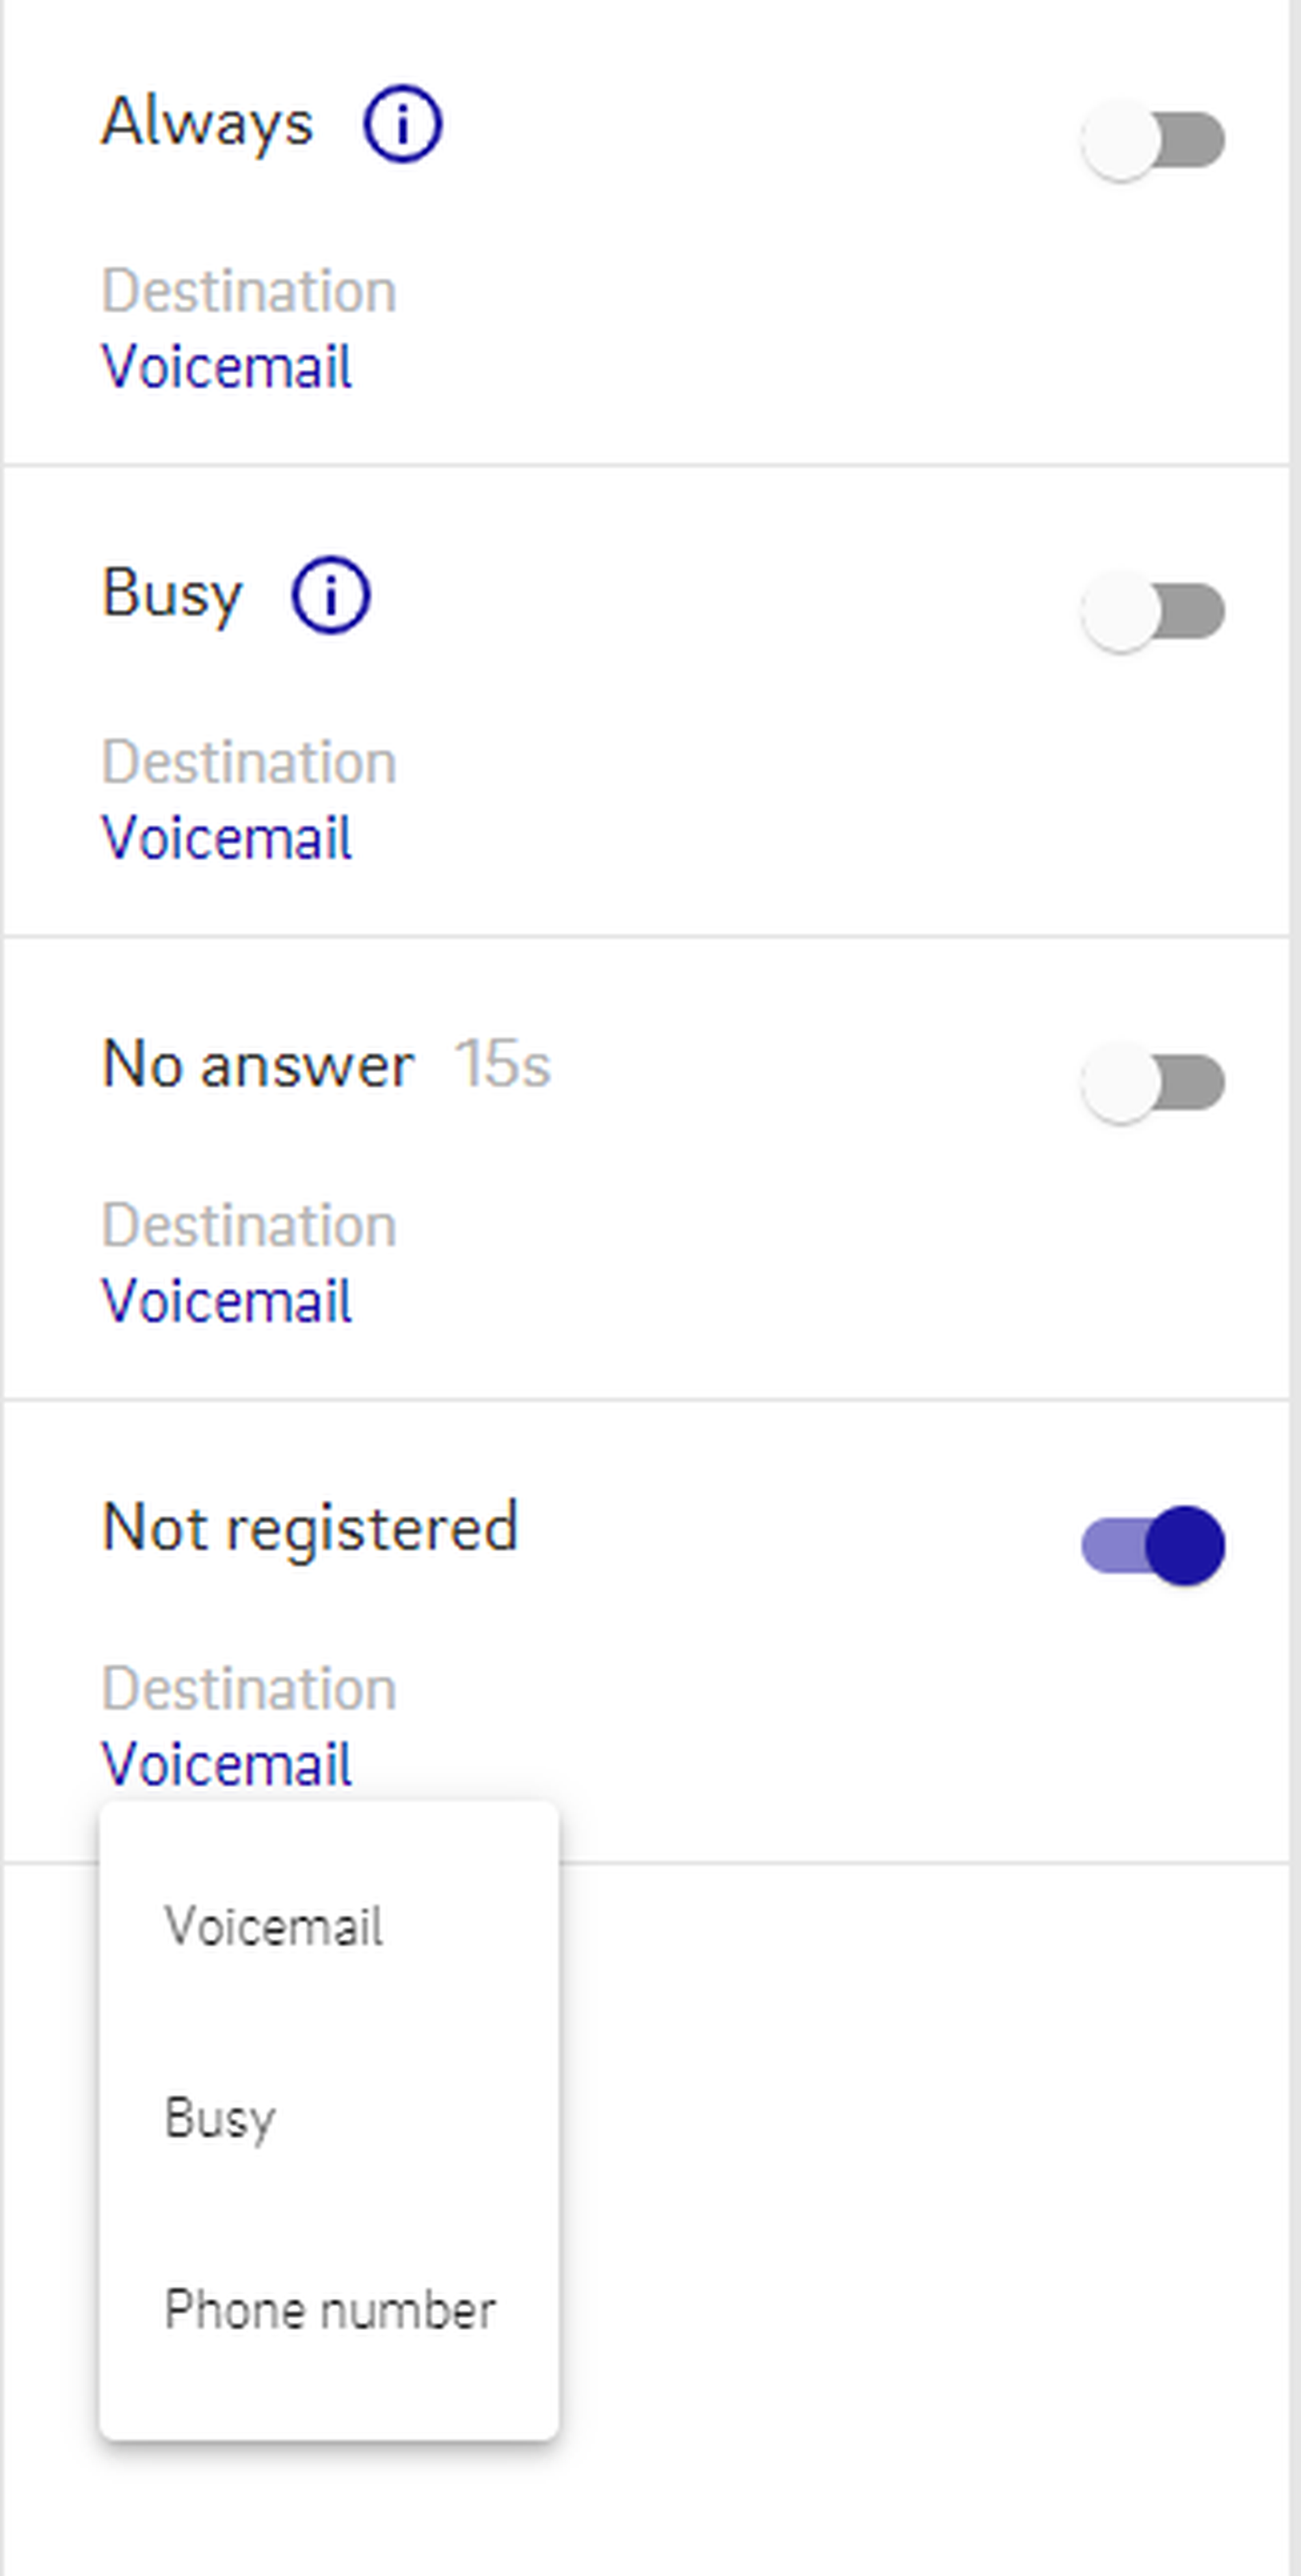The image size is (1301, 2576).
Task: Open the No answer destination dropdown
Action: coord(227,1302)
